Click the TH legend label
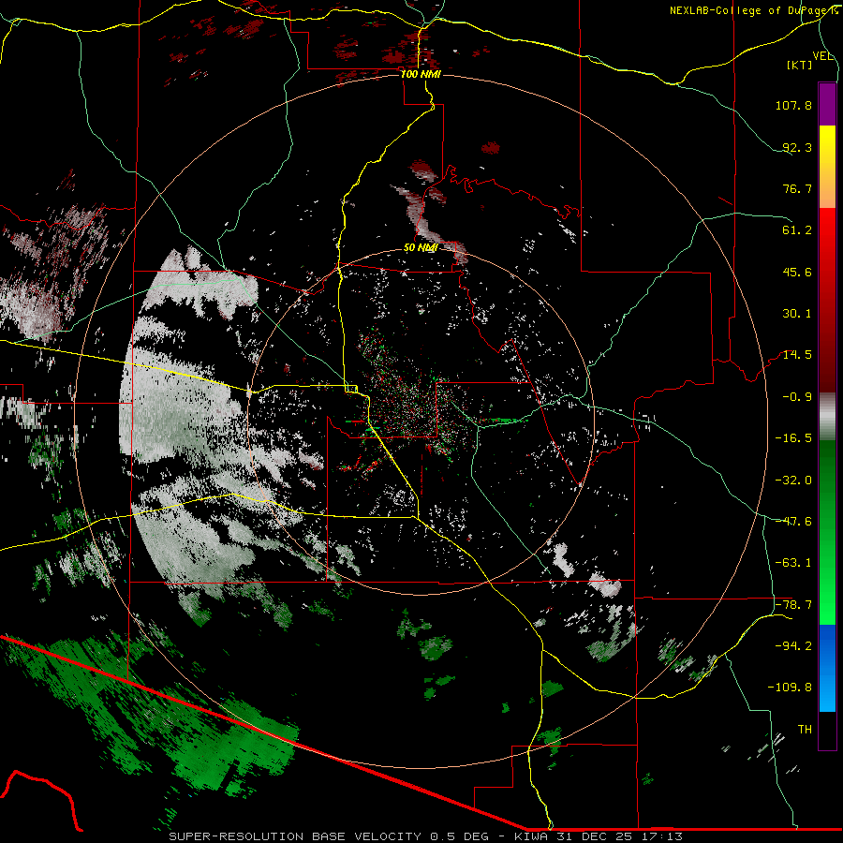Image resolution: width=843 pixels, height=843 pixels. pos(805,730)
